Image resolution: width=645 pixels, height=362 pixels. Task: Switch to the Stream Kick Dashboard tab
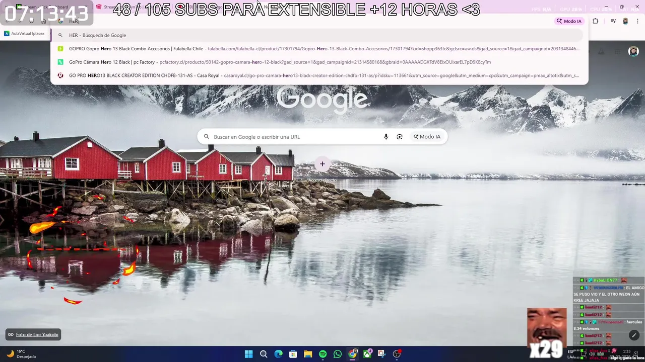click(x=48, y=7)
